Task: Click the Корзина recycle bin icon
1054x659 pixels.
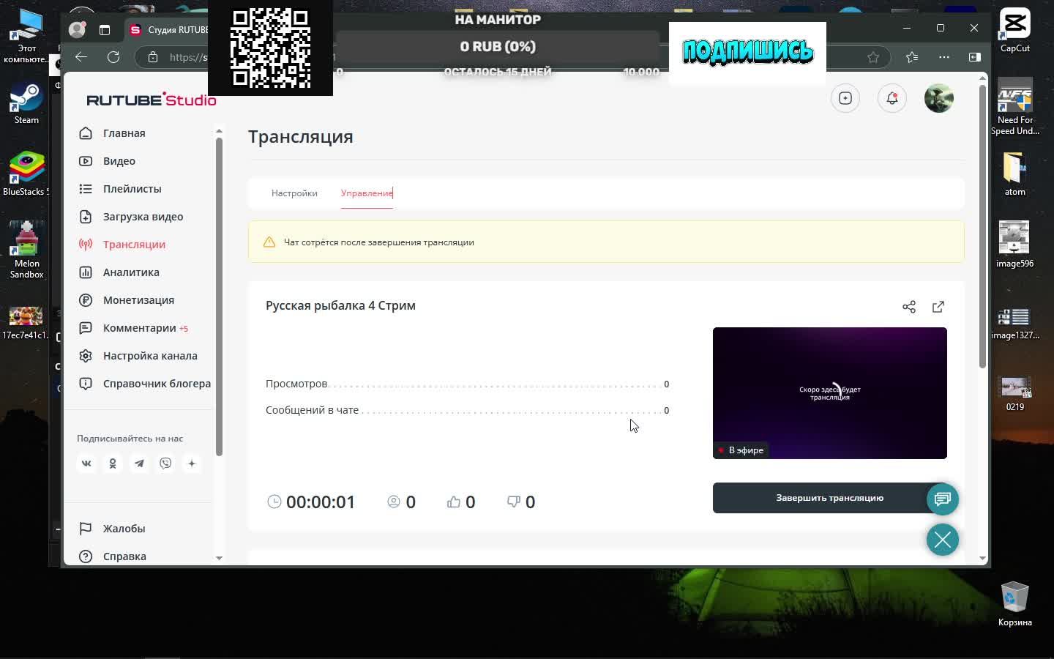Action: pos(1015,605)
